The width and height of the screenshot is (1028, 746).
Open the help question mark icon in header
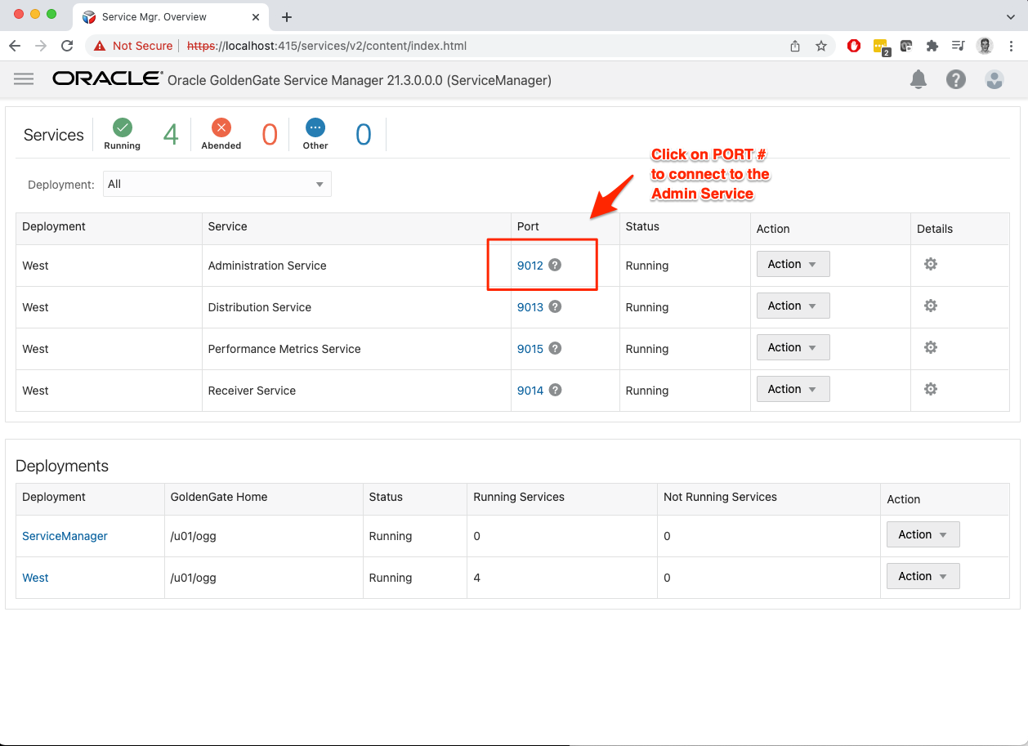955,79
